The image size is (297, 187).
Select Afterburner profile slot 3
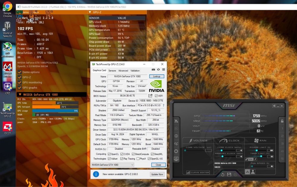pos(282,144)
